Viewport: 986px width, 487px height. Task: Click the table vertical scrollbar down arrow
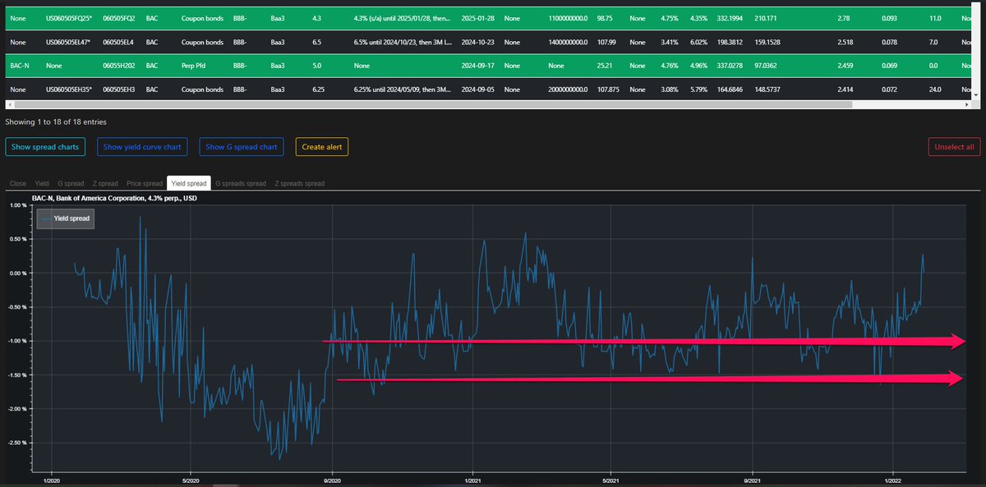[976, 95]
